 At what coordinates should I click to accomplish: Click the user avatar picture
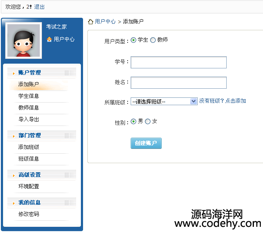tap(24, 40)
